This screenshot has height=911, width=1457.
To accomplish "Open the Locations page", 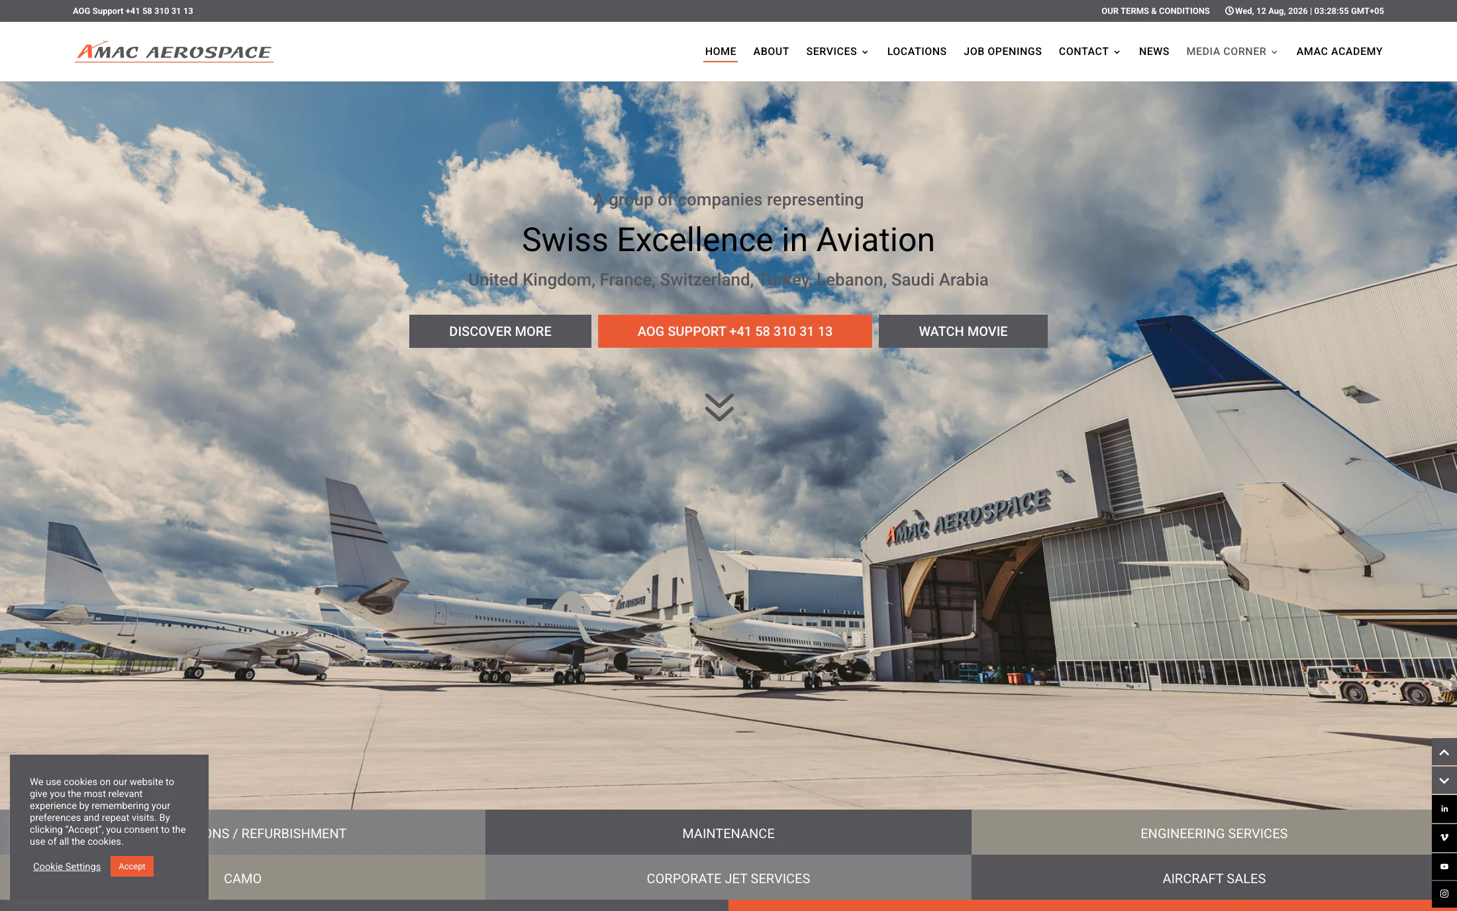I will [x=917, y=52].
